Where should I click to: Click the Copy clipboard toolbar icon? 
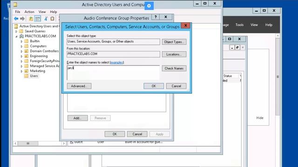pyautogui.click(x=52, y=19)
